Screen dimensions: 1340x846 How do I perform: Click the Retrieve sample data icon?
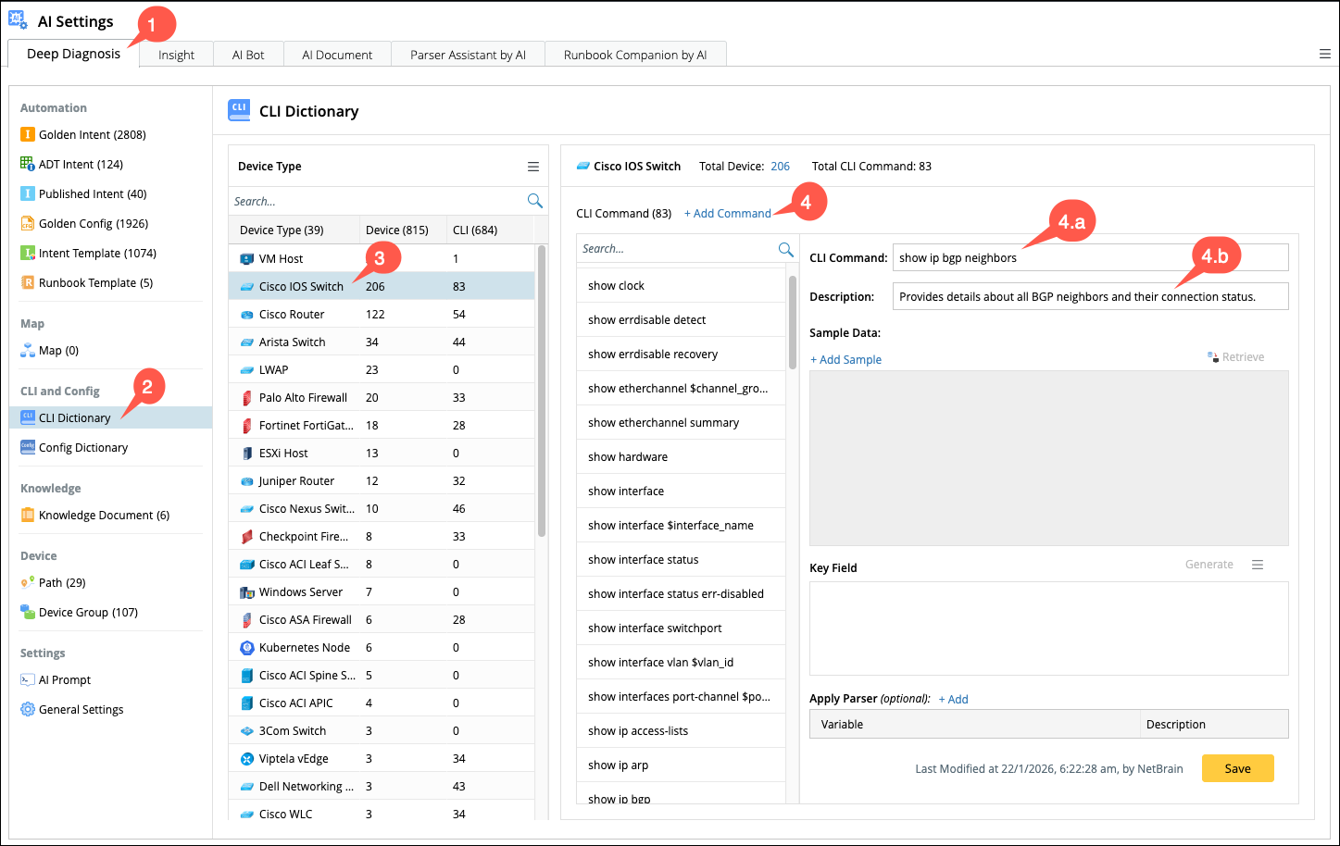[1213, 357]
